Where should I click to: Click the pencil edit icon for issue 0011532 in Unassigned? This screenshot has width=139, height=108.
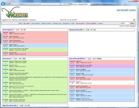coord(5,34)
